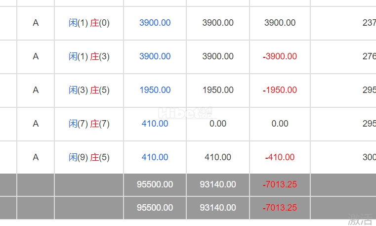Viewport: 376px width, 226px height.
Task: Click the Hibet watermark logo
Action: coord(185,113)
